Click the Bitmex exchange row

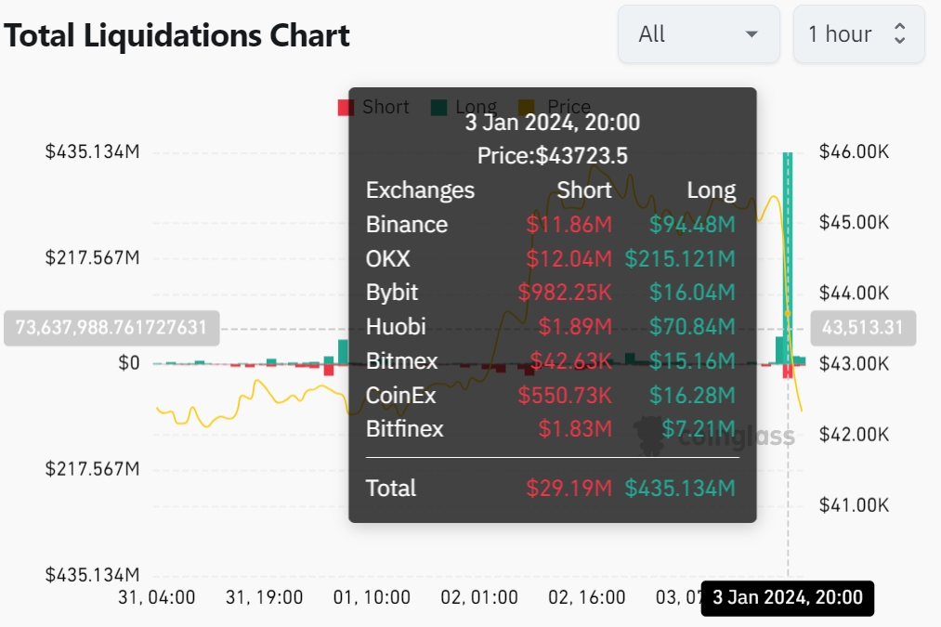pos(551,360)
